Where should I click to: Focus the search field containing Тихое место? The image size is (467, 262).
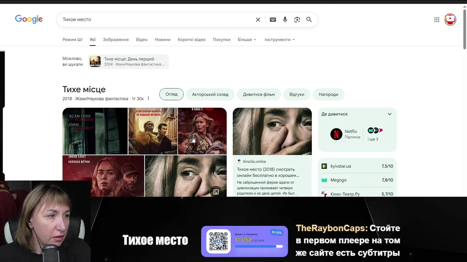click(x=157, y=20)
